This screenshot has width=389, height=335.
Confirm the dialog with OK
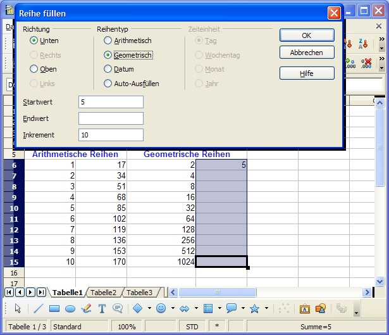click(x=306, y=35)
